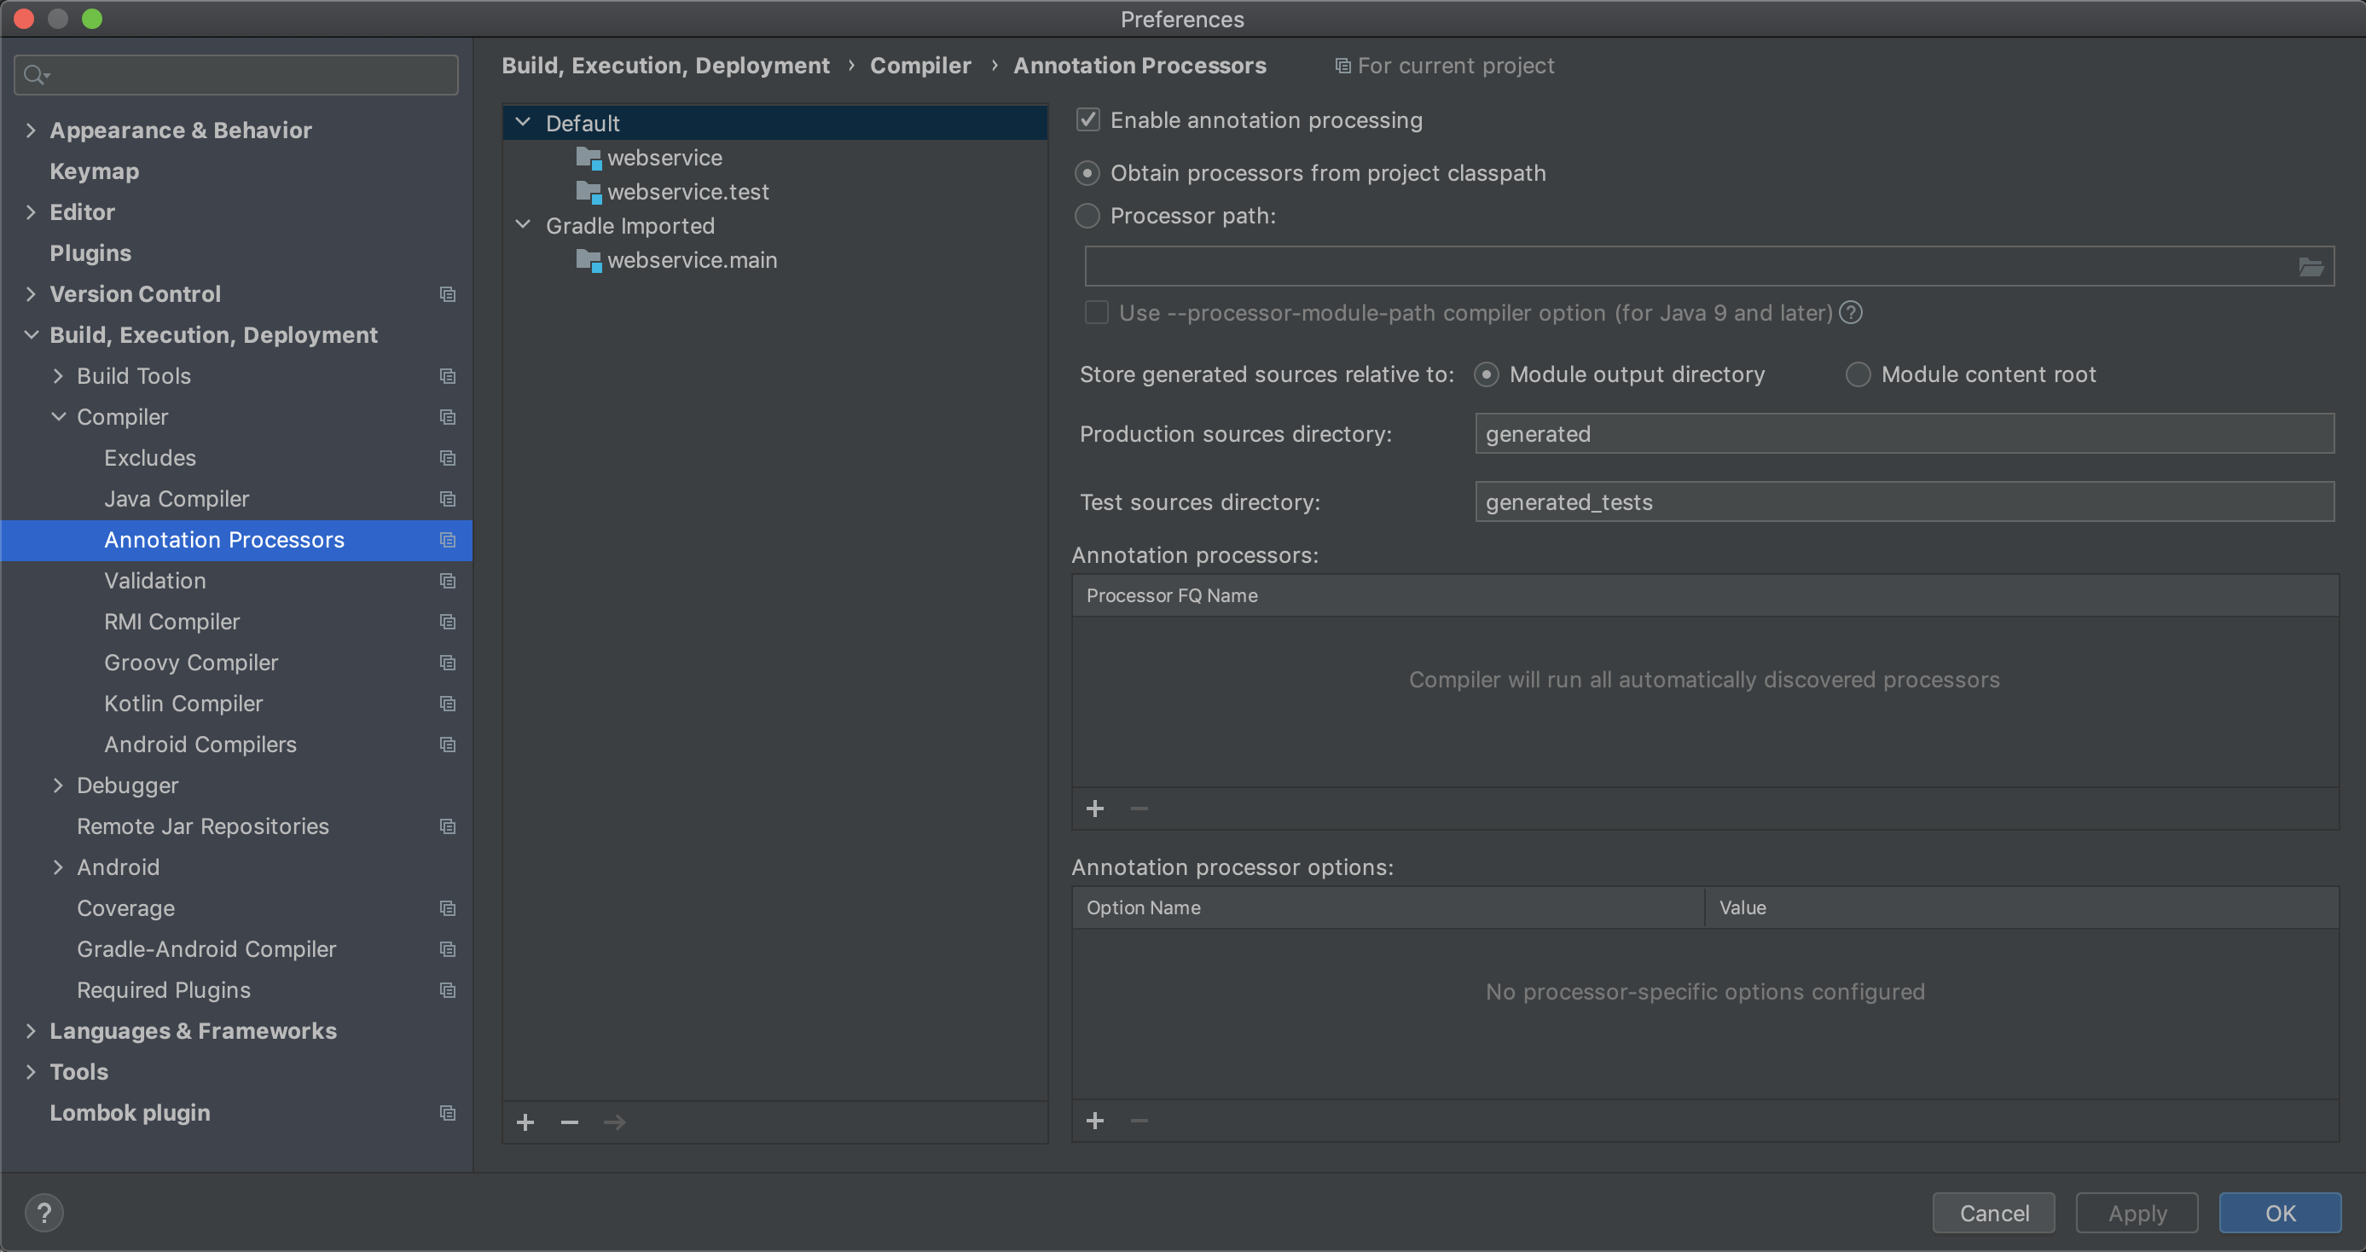Click the help button at bottom left

pos(44,1213)
